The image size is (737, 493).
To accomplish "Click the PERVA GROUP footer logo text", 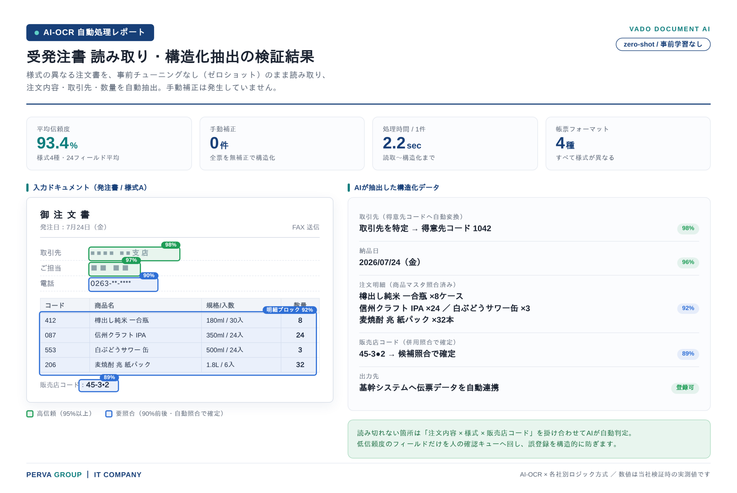I will tap(54, 475).
